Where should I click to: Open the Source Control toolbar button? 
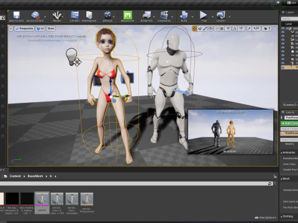[x=35, y=17]
